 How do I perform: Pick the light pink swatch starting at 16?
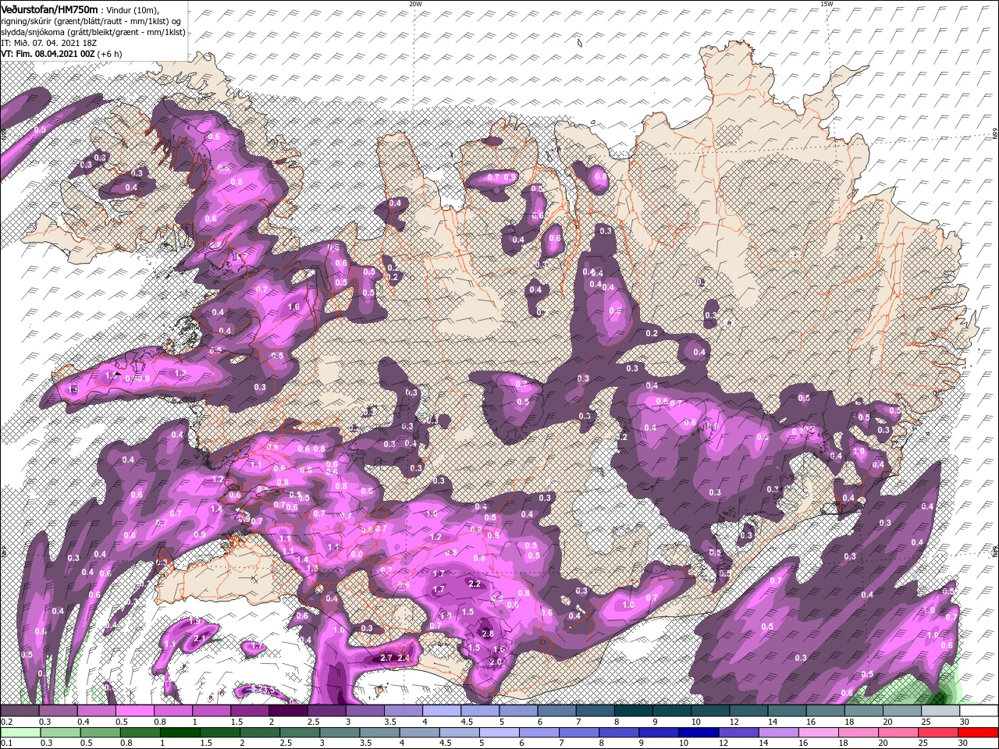pos(817,733)
